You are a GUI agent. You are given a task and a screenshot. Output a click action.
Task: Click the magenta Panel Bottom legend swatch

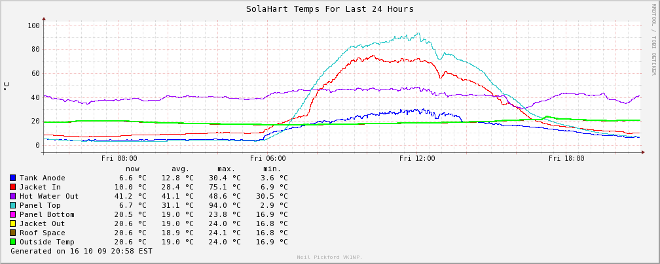13,214
